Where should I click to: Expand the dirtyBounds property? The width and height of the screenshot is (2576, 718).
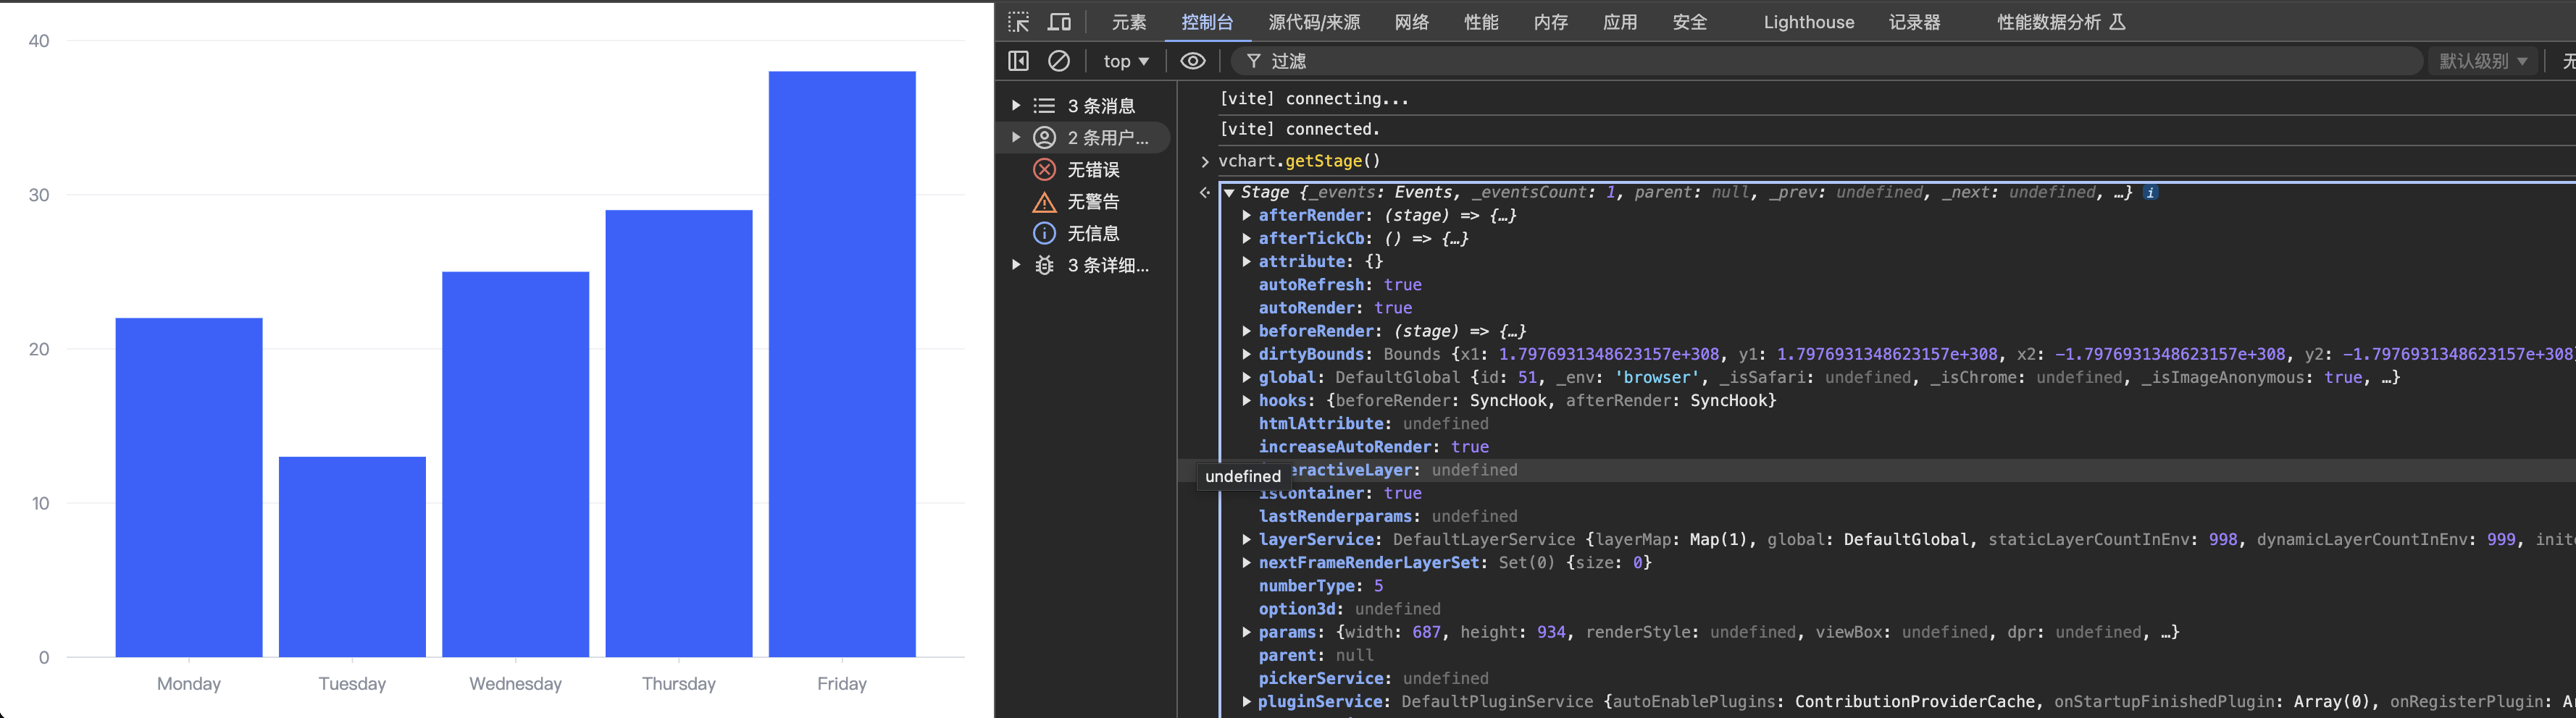pos(1246,353)
